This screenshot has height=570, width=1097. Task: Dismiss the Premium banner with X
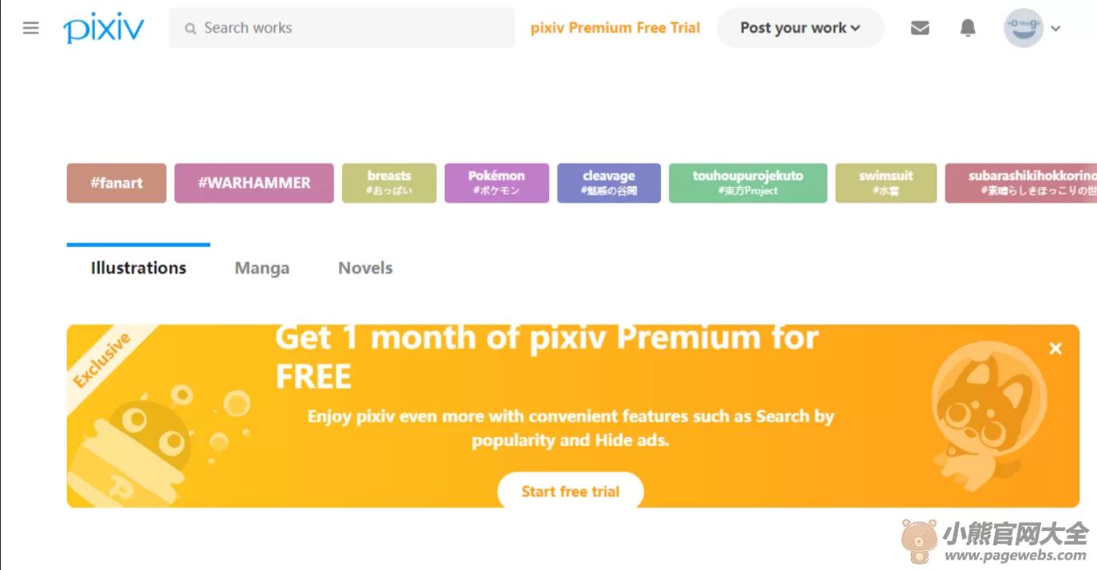click(x=1056, y=348)
